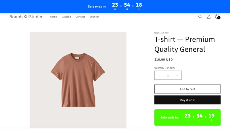Open the Wishlist page link
Viewport: 230px width, 129px height.
[95, 17]
